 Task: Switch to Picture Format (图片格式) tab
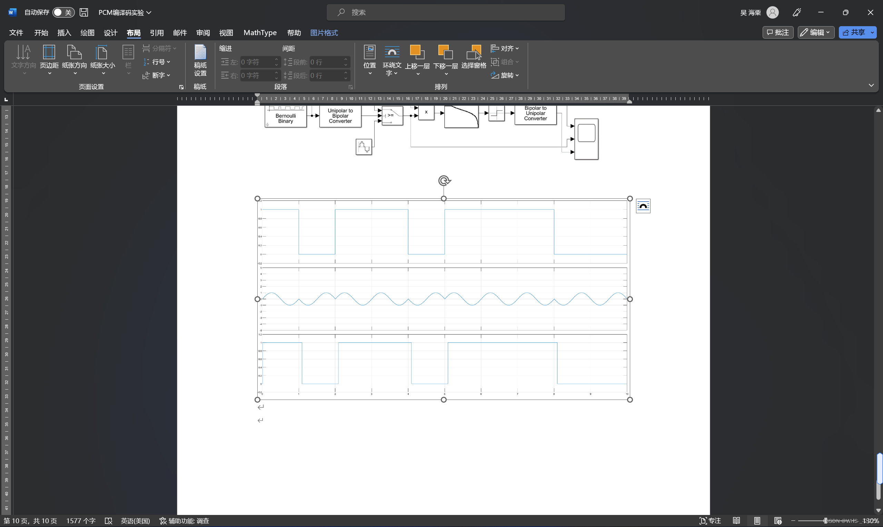(324, 33)
